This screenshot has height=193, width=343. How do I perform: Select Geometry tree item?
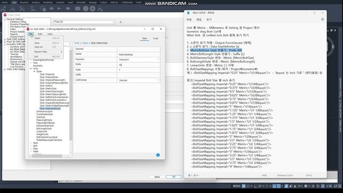pyautogui.click(x=38, y=65)
